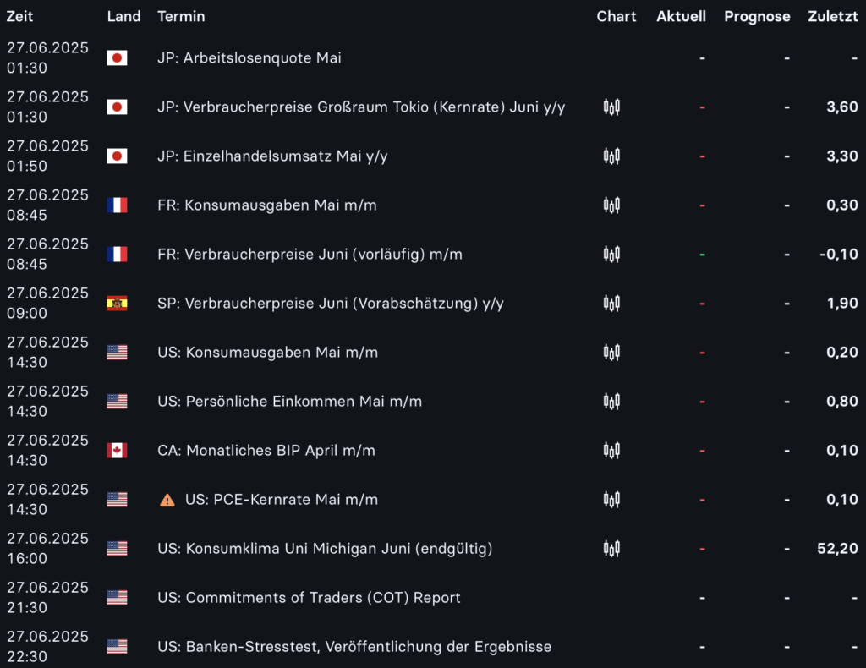Sort by the Zeit column header
This screenshot has width=866, height=668.
(20, 17)
